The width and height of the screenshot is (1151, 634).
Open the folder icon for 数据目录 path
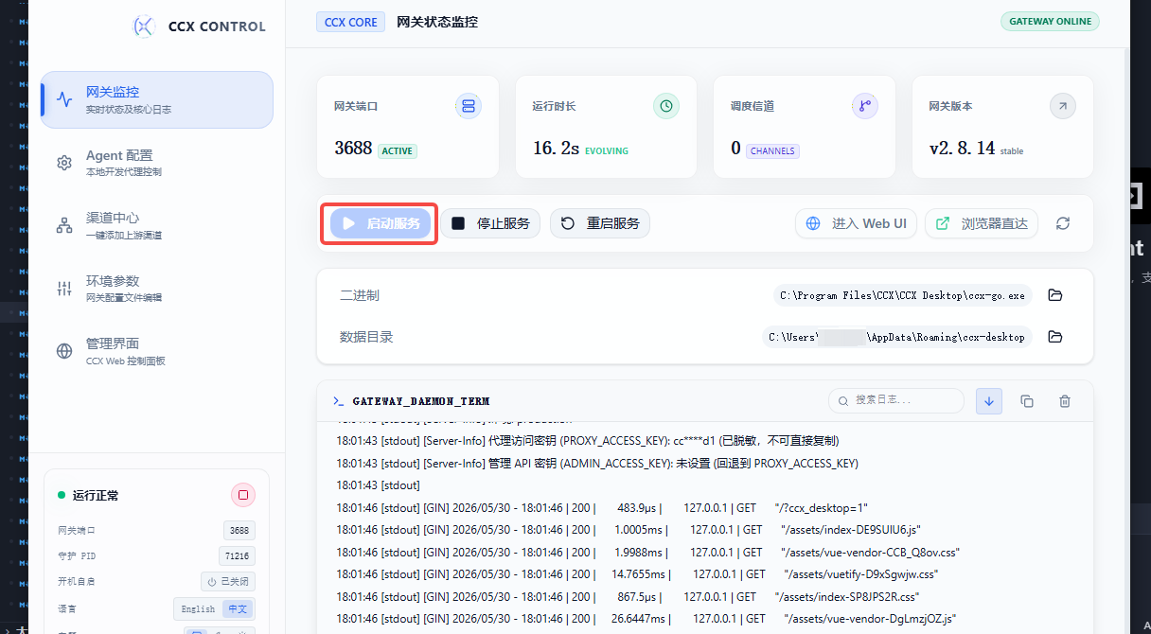(x=1055, y=337)
